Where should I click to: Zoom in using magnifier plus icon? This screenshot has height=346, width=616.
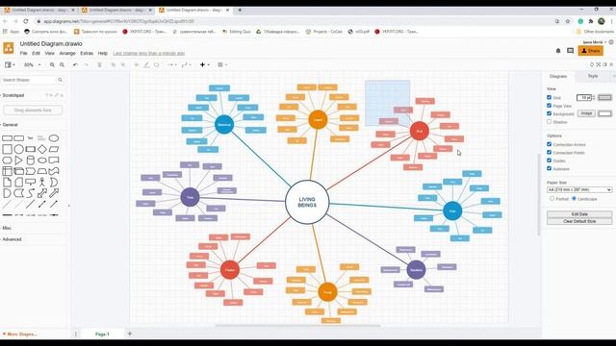[52, 64]
